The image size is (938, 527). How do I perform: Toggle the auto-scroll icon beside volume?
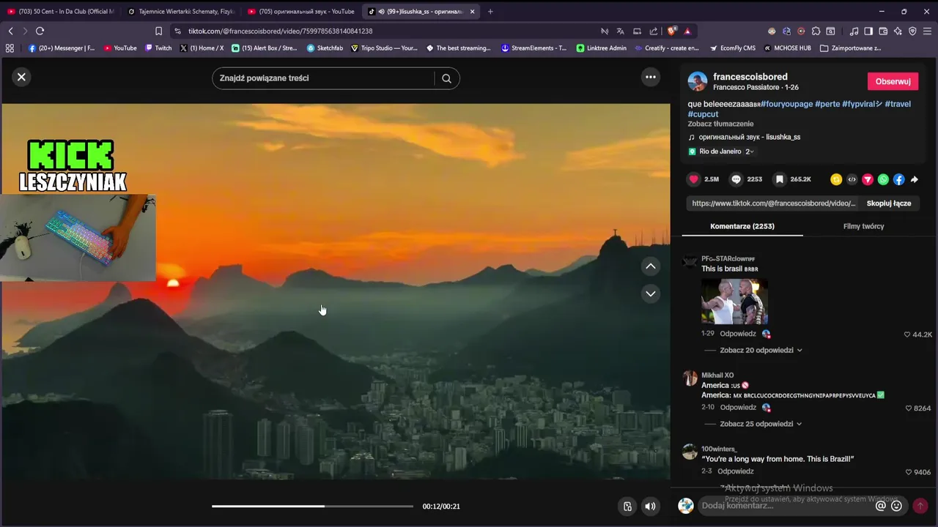pyautogui.click(x=627, y=507)
